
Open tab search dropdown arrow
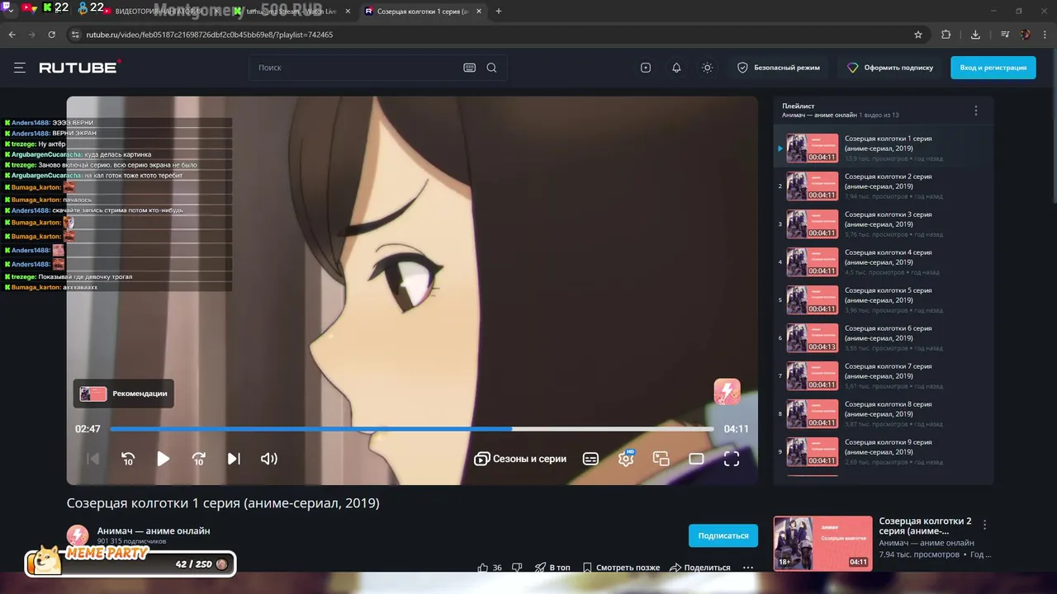coord(10,10)
